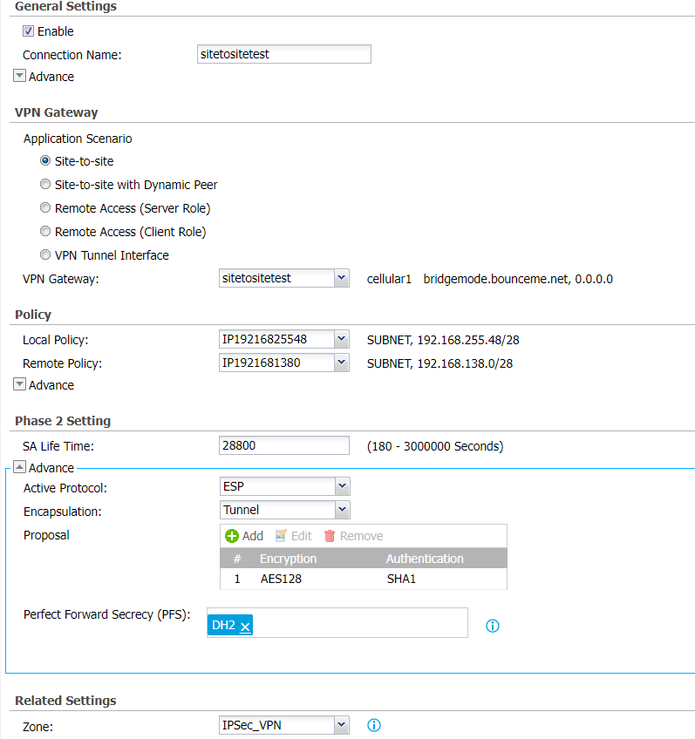
Task: Click the green Add proposal icon
Action: point(232,536)
